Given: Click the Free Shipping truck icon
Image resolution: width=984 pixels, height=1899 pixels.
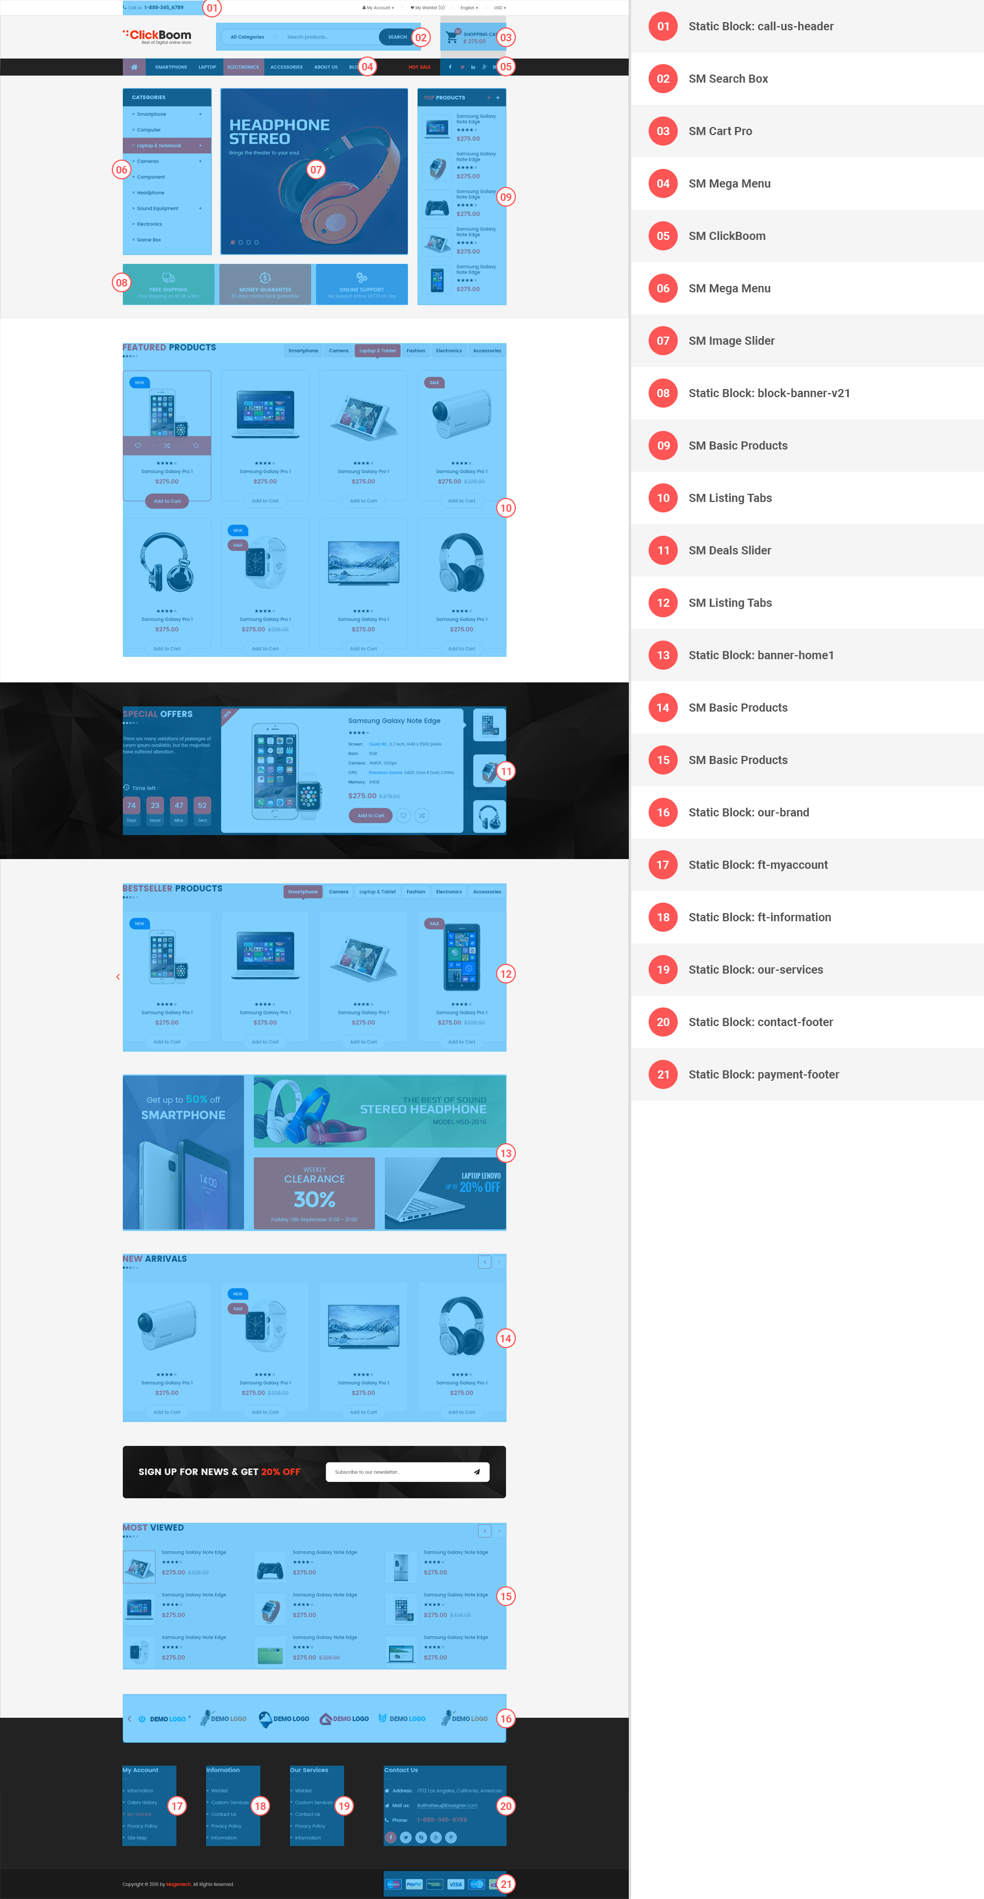Looking at the screenshot, I should 168,278.
